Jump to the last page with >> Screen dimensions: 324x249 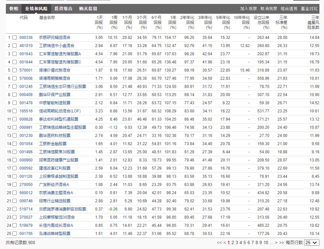point(281,242)
